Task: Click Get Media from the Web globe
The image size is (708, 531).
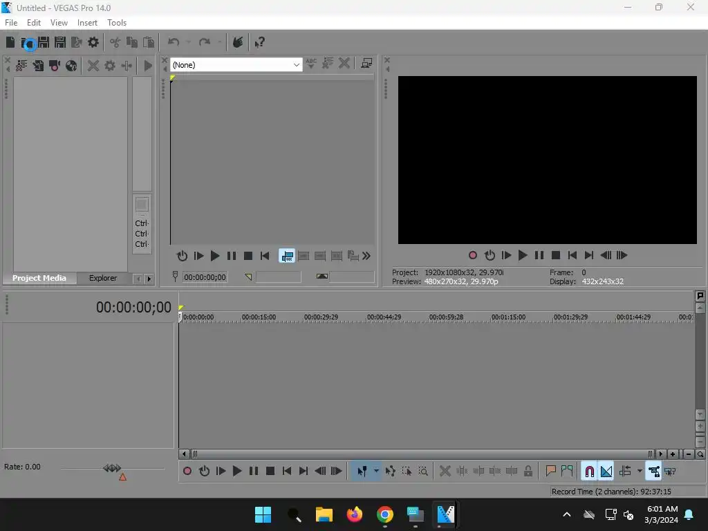Action: pyautogui.click(x=71, y=66)
